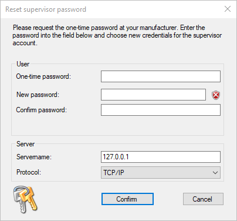The image size is (237, 221).
Task: Expand the Protocol dropdown chevron arrow
Action: [215, 173]
